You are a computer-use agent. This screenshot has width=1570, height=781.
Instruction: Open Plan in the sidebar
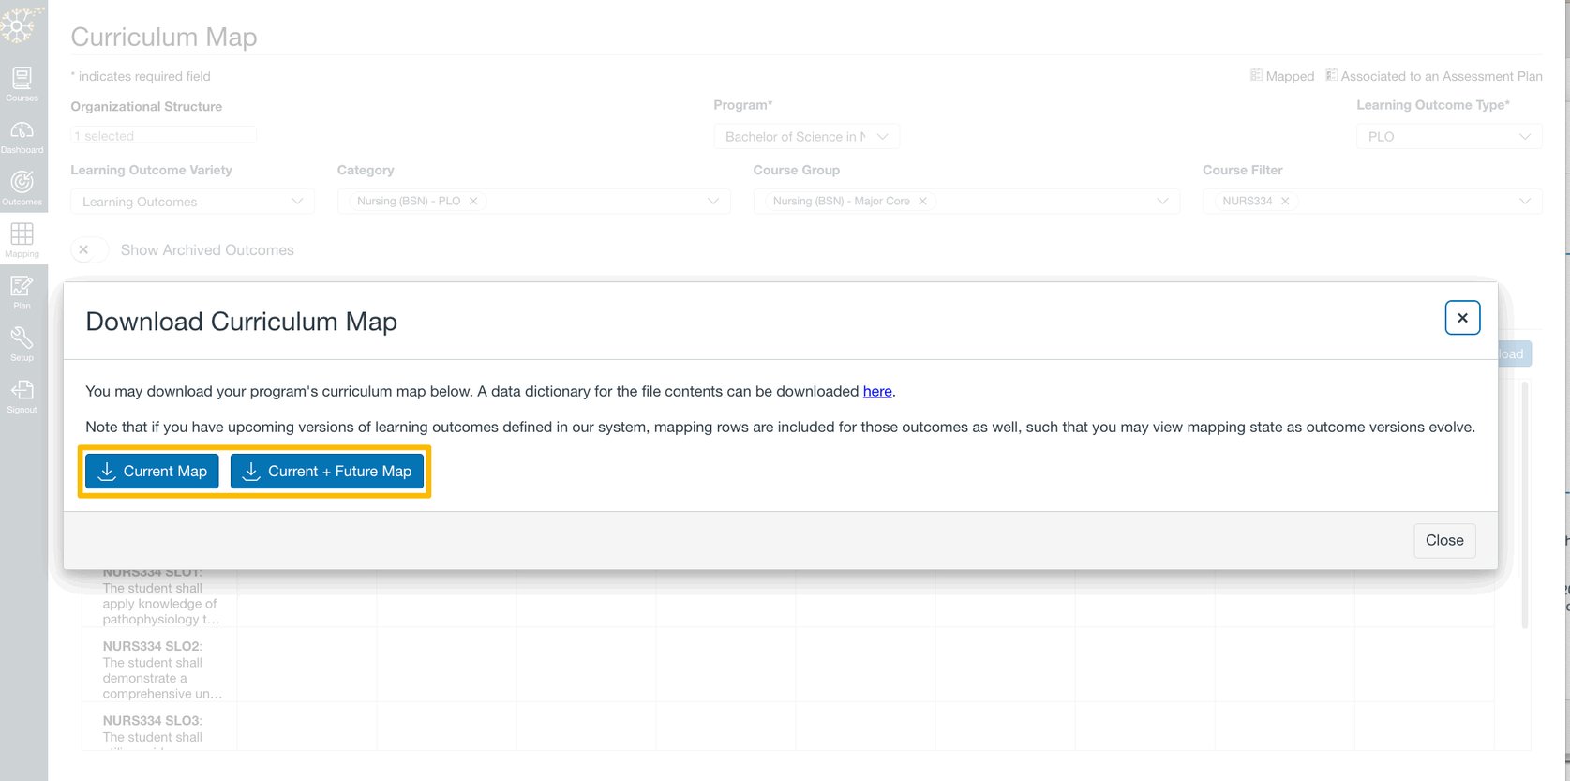(x=22, y=293)
